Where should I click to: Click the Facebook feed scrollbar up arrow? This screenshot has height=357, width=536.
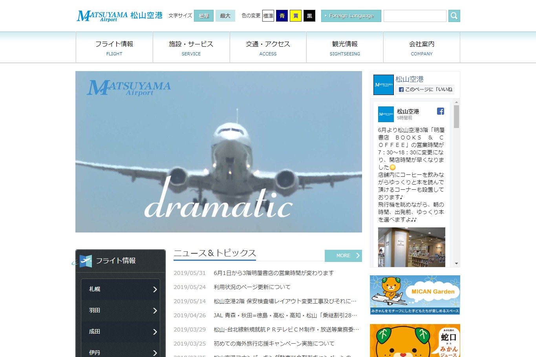click(456, 102)
